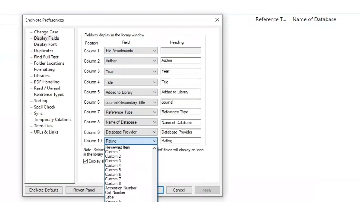This screenshot has width=360, height=202.
Task: Open Temporary Citations preferences
Action: coord(53,120)
